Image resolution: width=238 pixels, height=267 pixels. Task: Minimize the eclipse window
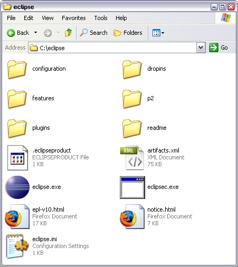pos(214,7)
